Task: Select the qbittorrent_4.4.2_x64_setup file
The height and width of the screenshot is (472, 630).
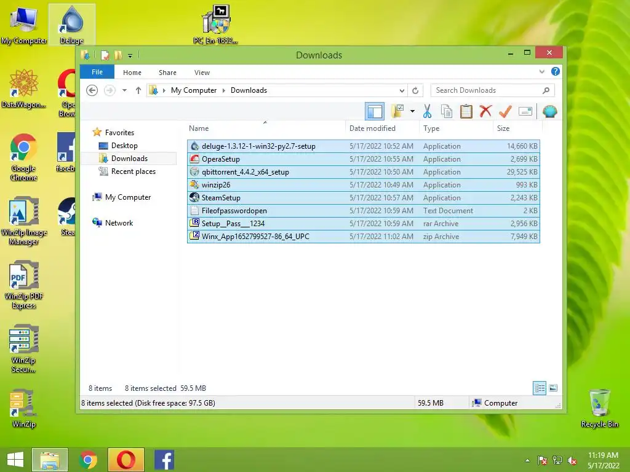Action: pos(363,172)
